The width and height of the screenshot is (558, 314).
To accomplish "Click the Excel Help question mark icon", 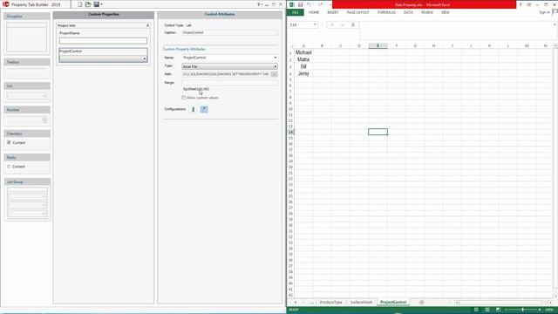I will pos(521,4).
